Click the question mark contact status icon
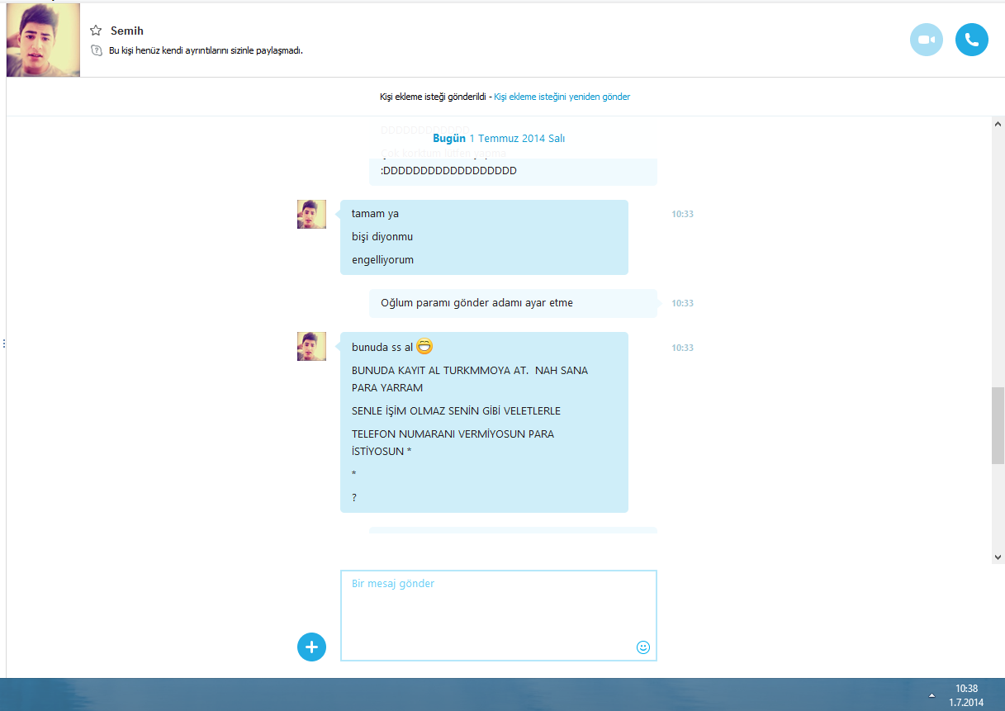This screenshot has height=711, width=1005. (x=96, y=50)
